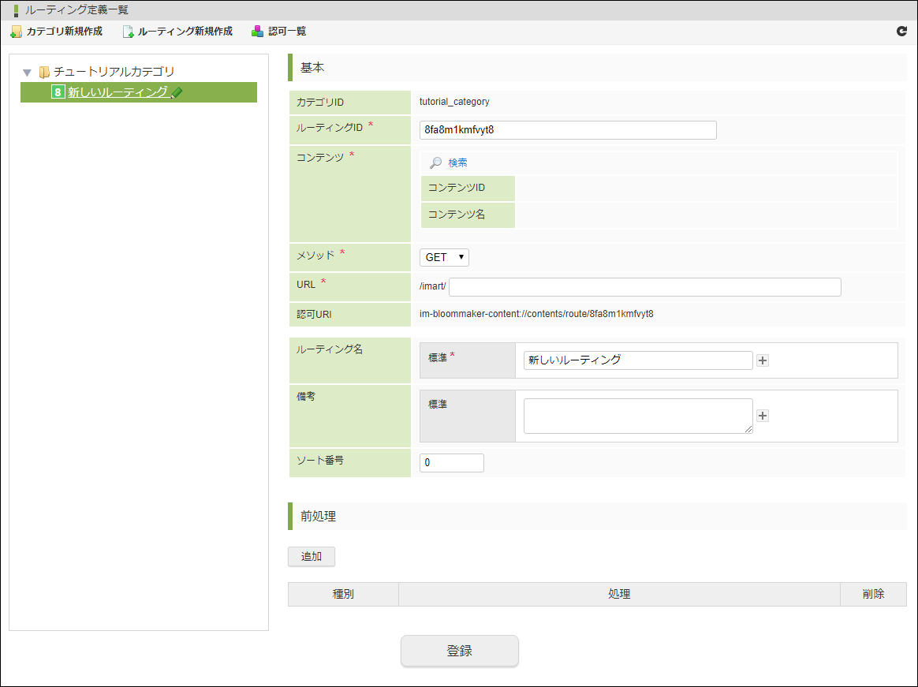Collapse the チュートリアルカテゴリ tree node
Image resolution: width=918 pixels, height=687 pixels.
pos(26,73)
